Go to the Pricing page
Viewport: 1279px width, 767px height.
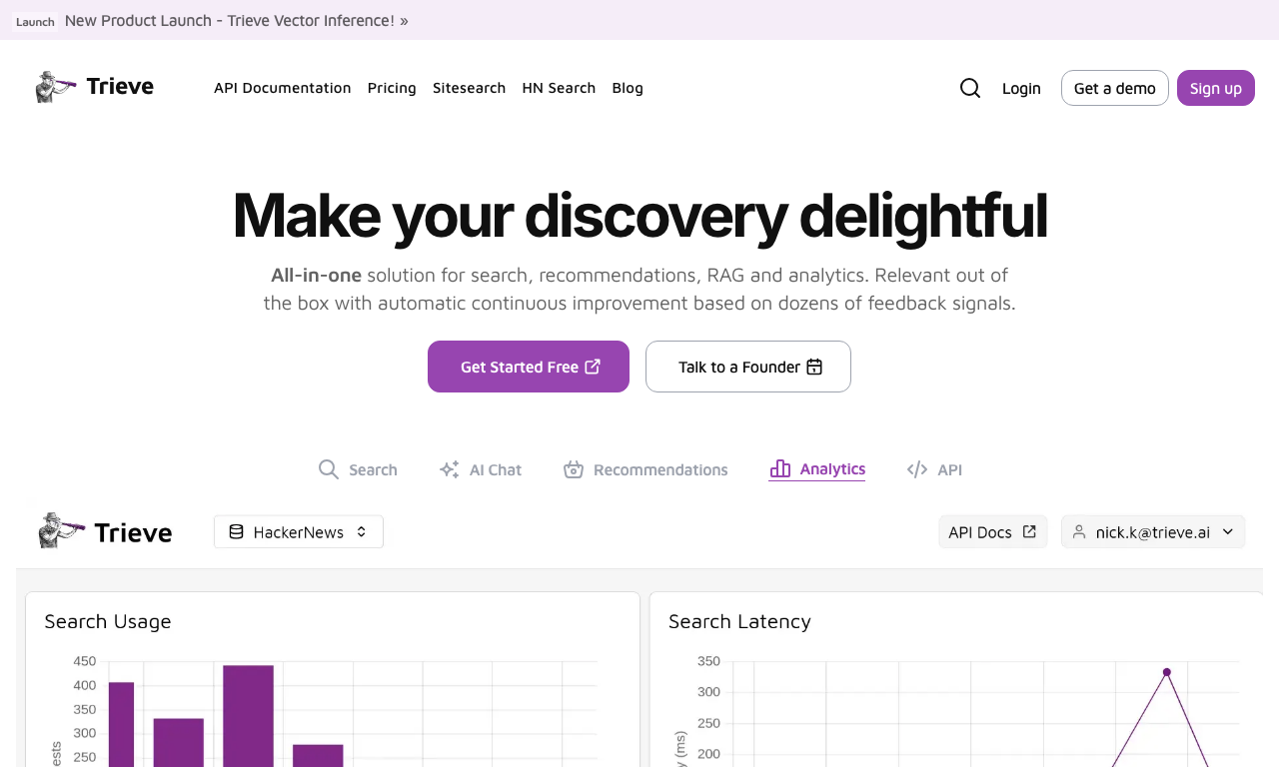pyautogui.click(x=392, y=88)
